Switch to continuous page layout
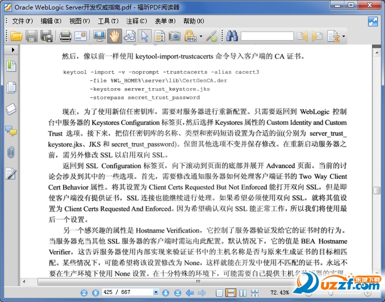Viewport: 385px width, 302px height. click(x=231, y=292)
